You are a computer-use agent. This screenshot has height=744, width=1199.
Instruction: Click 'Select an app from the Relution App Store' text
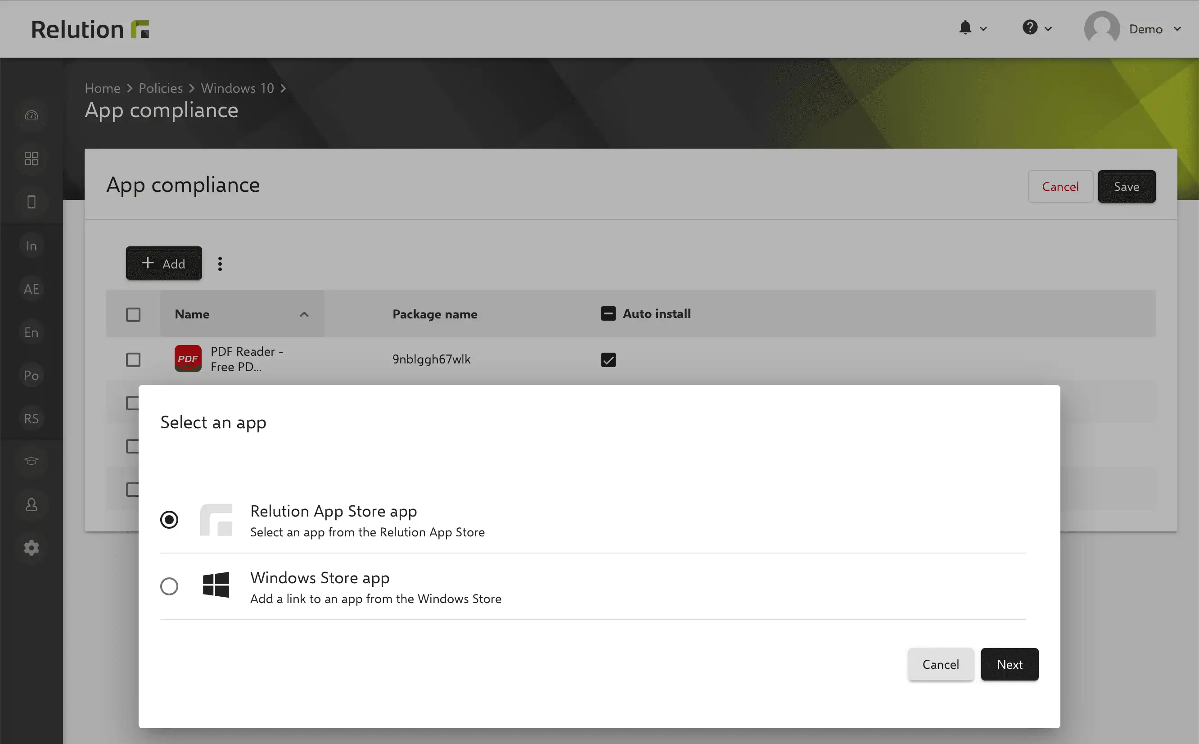point(367,532)
